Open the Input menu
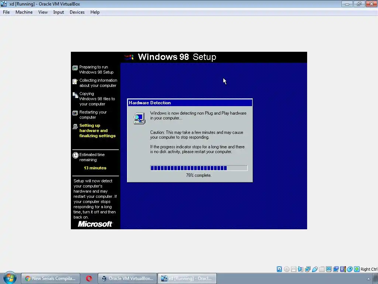The image size is (378, 284). point(58,12)
